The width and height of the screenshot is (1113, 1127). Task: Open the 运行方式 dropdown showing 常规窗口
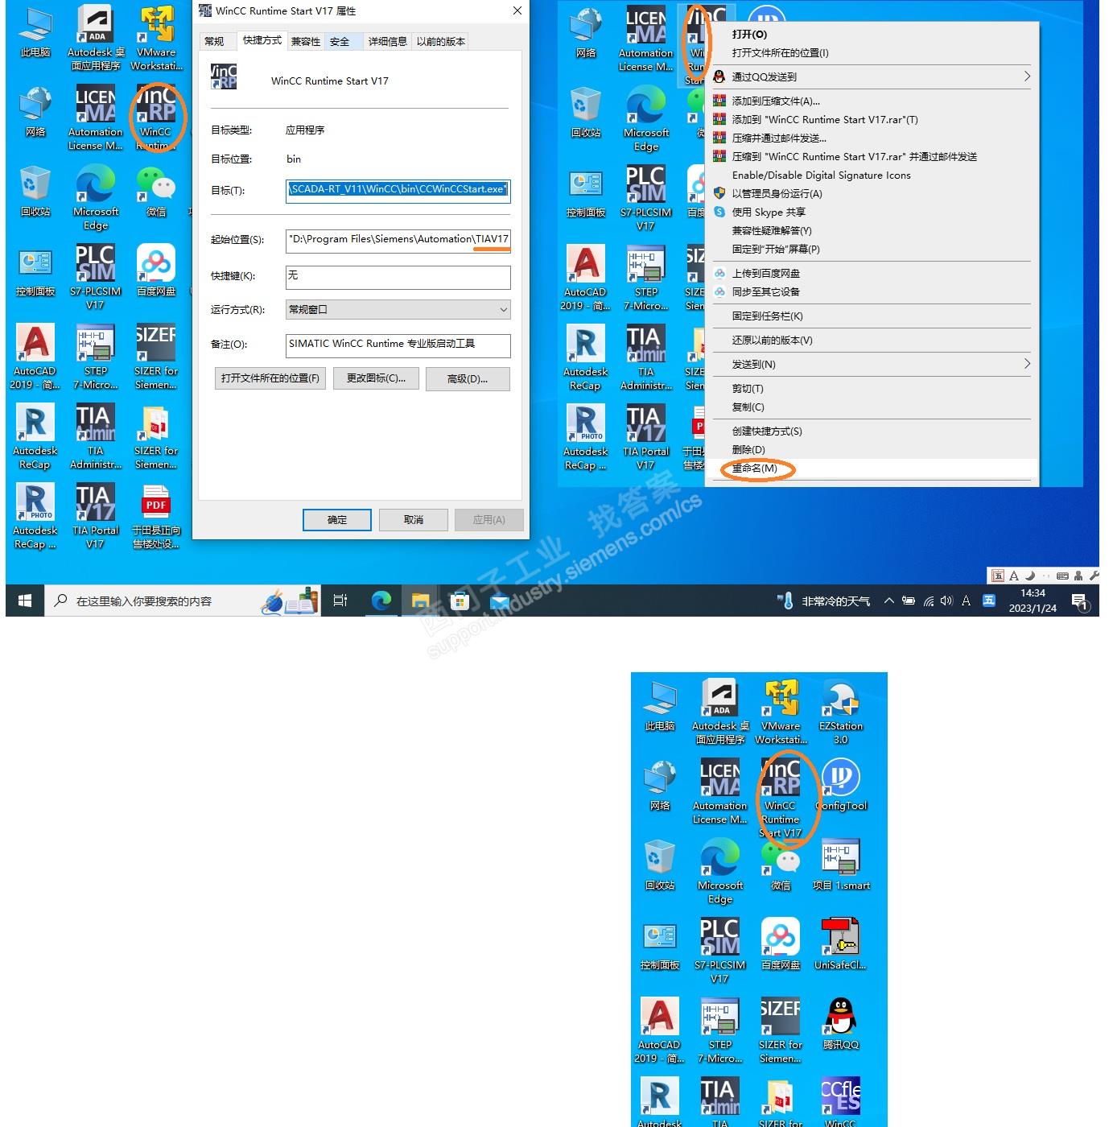(398, 310)
